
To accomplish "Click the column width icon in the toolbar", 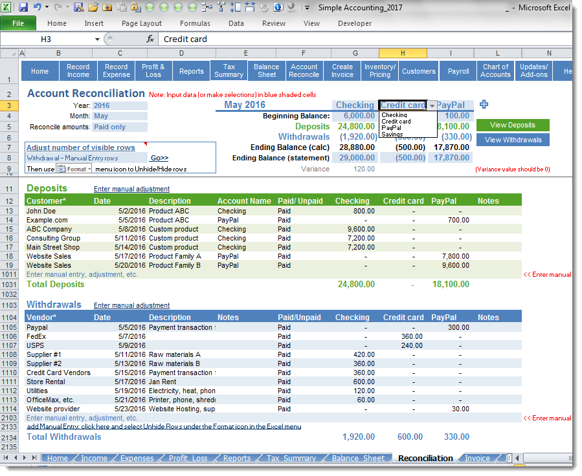I will [x=250, y=7].
